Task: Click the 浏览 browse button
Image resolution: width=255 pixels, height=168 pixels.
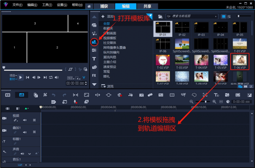Action: (x=107, y=86)
